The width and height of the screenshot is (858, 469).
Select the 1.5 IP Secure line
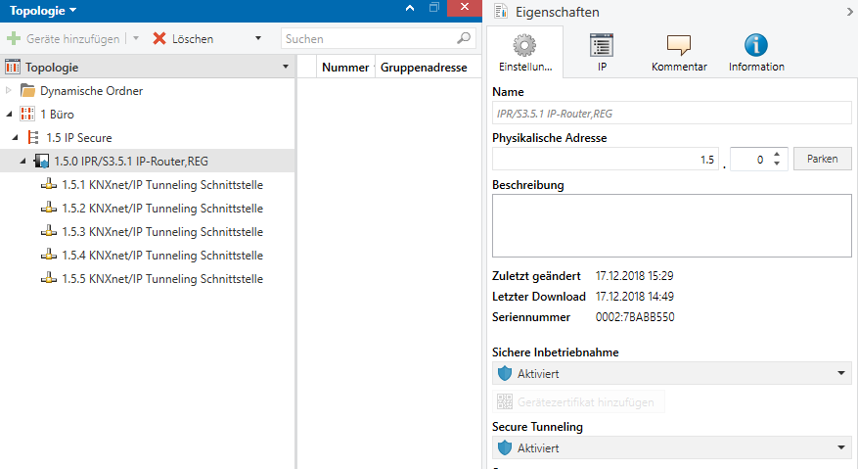79,137
